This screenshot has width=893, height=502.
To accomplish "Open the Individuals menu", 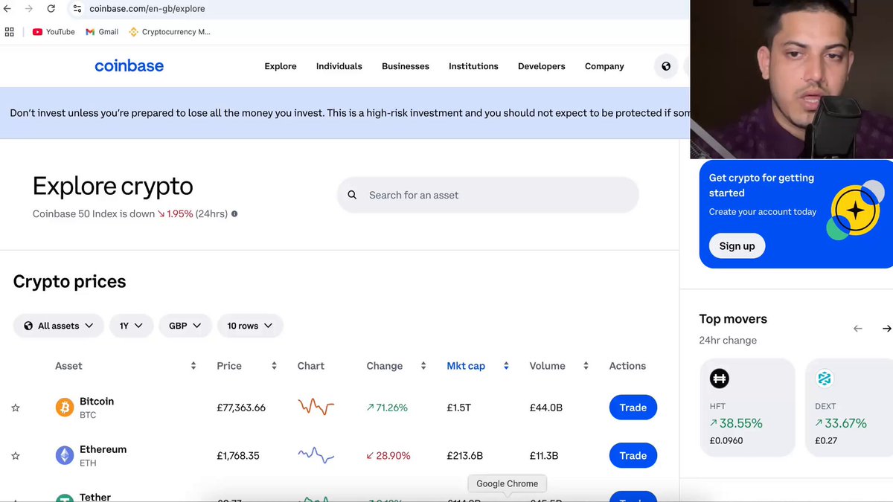I will [x=339, y=66].
